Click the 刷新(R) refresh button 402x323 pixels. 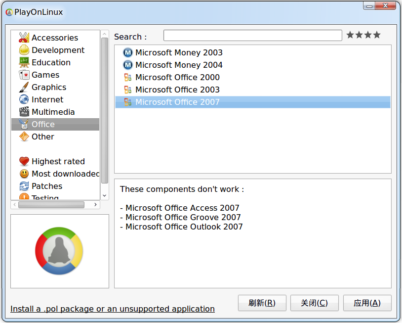pos(262,303)
